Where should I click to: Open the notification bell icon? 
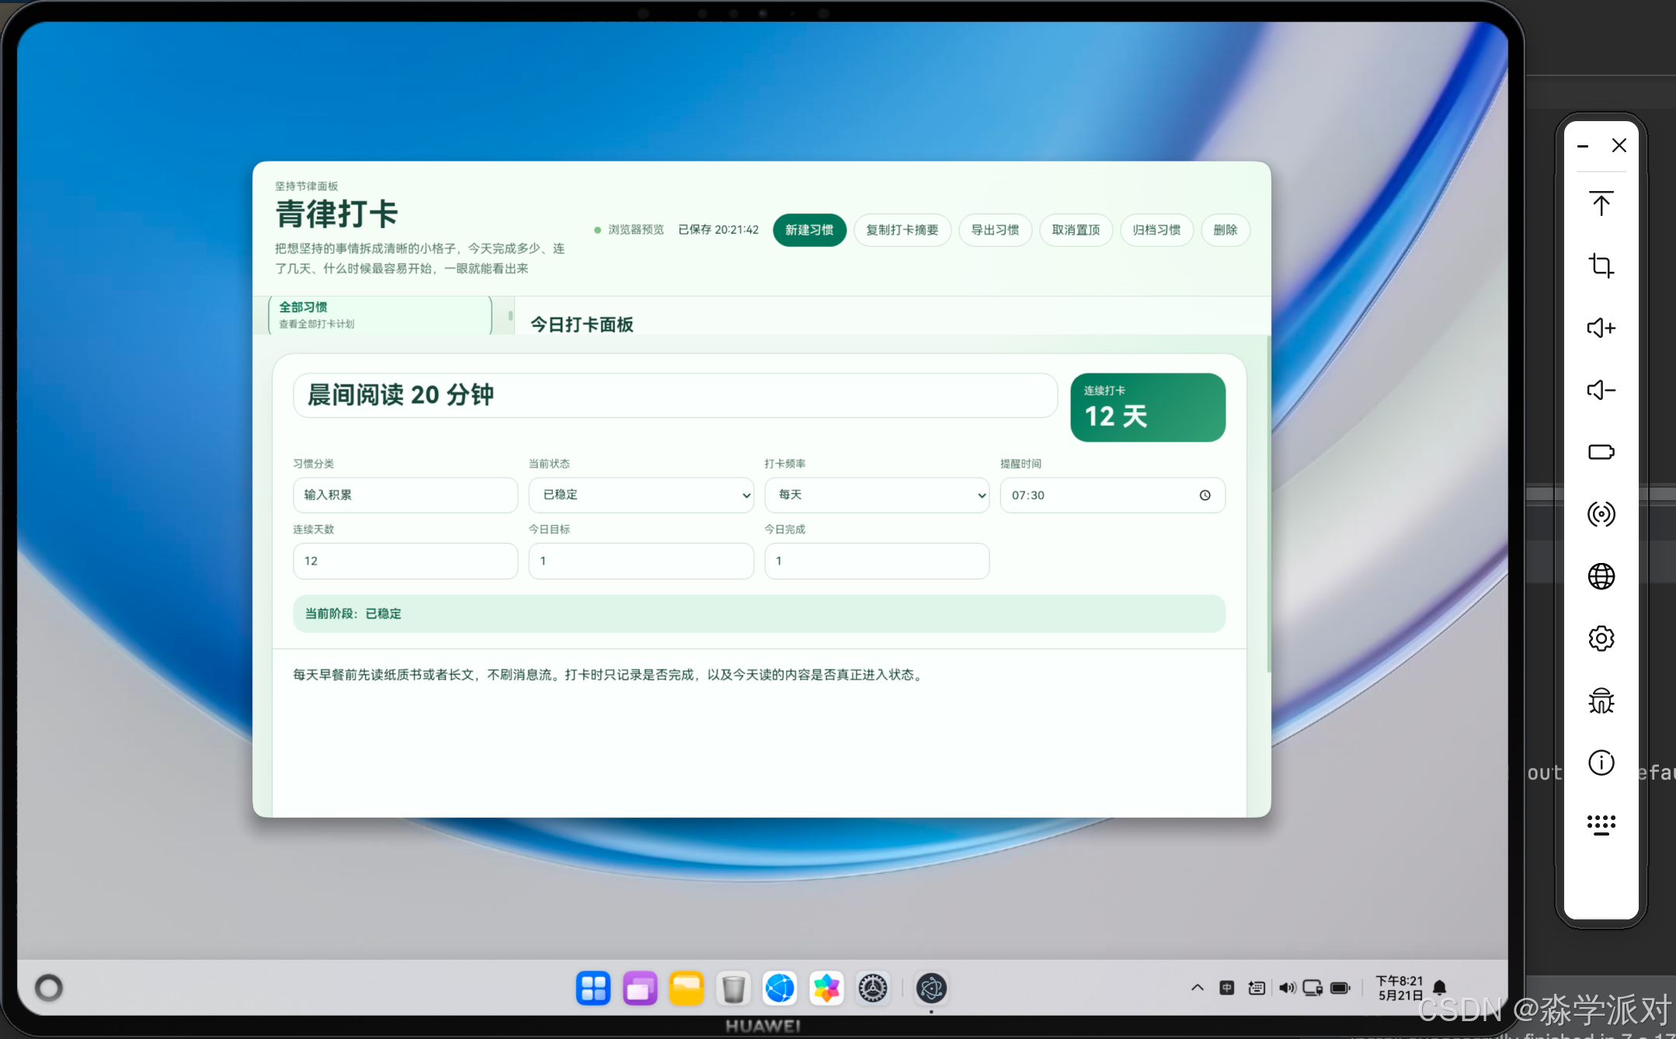pos(1439,988)
